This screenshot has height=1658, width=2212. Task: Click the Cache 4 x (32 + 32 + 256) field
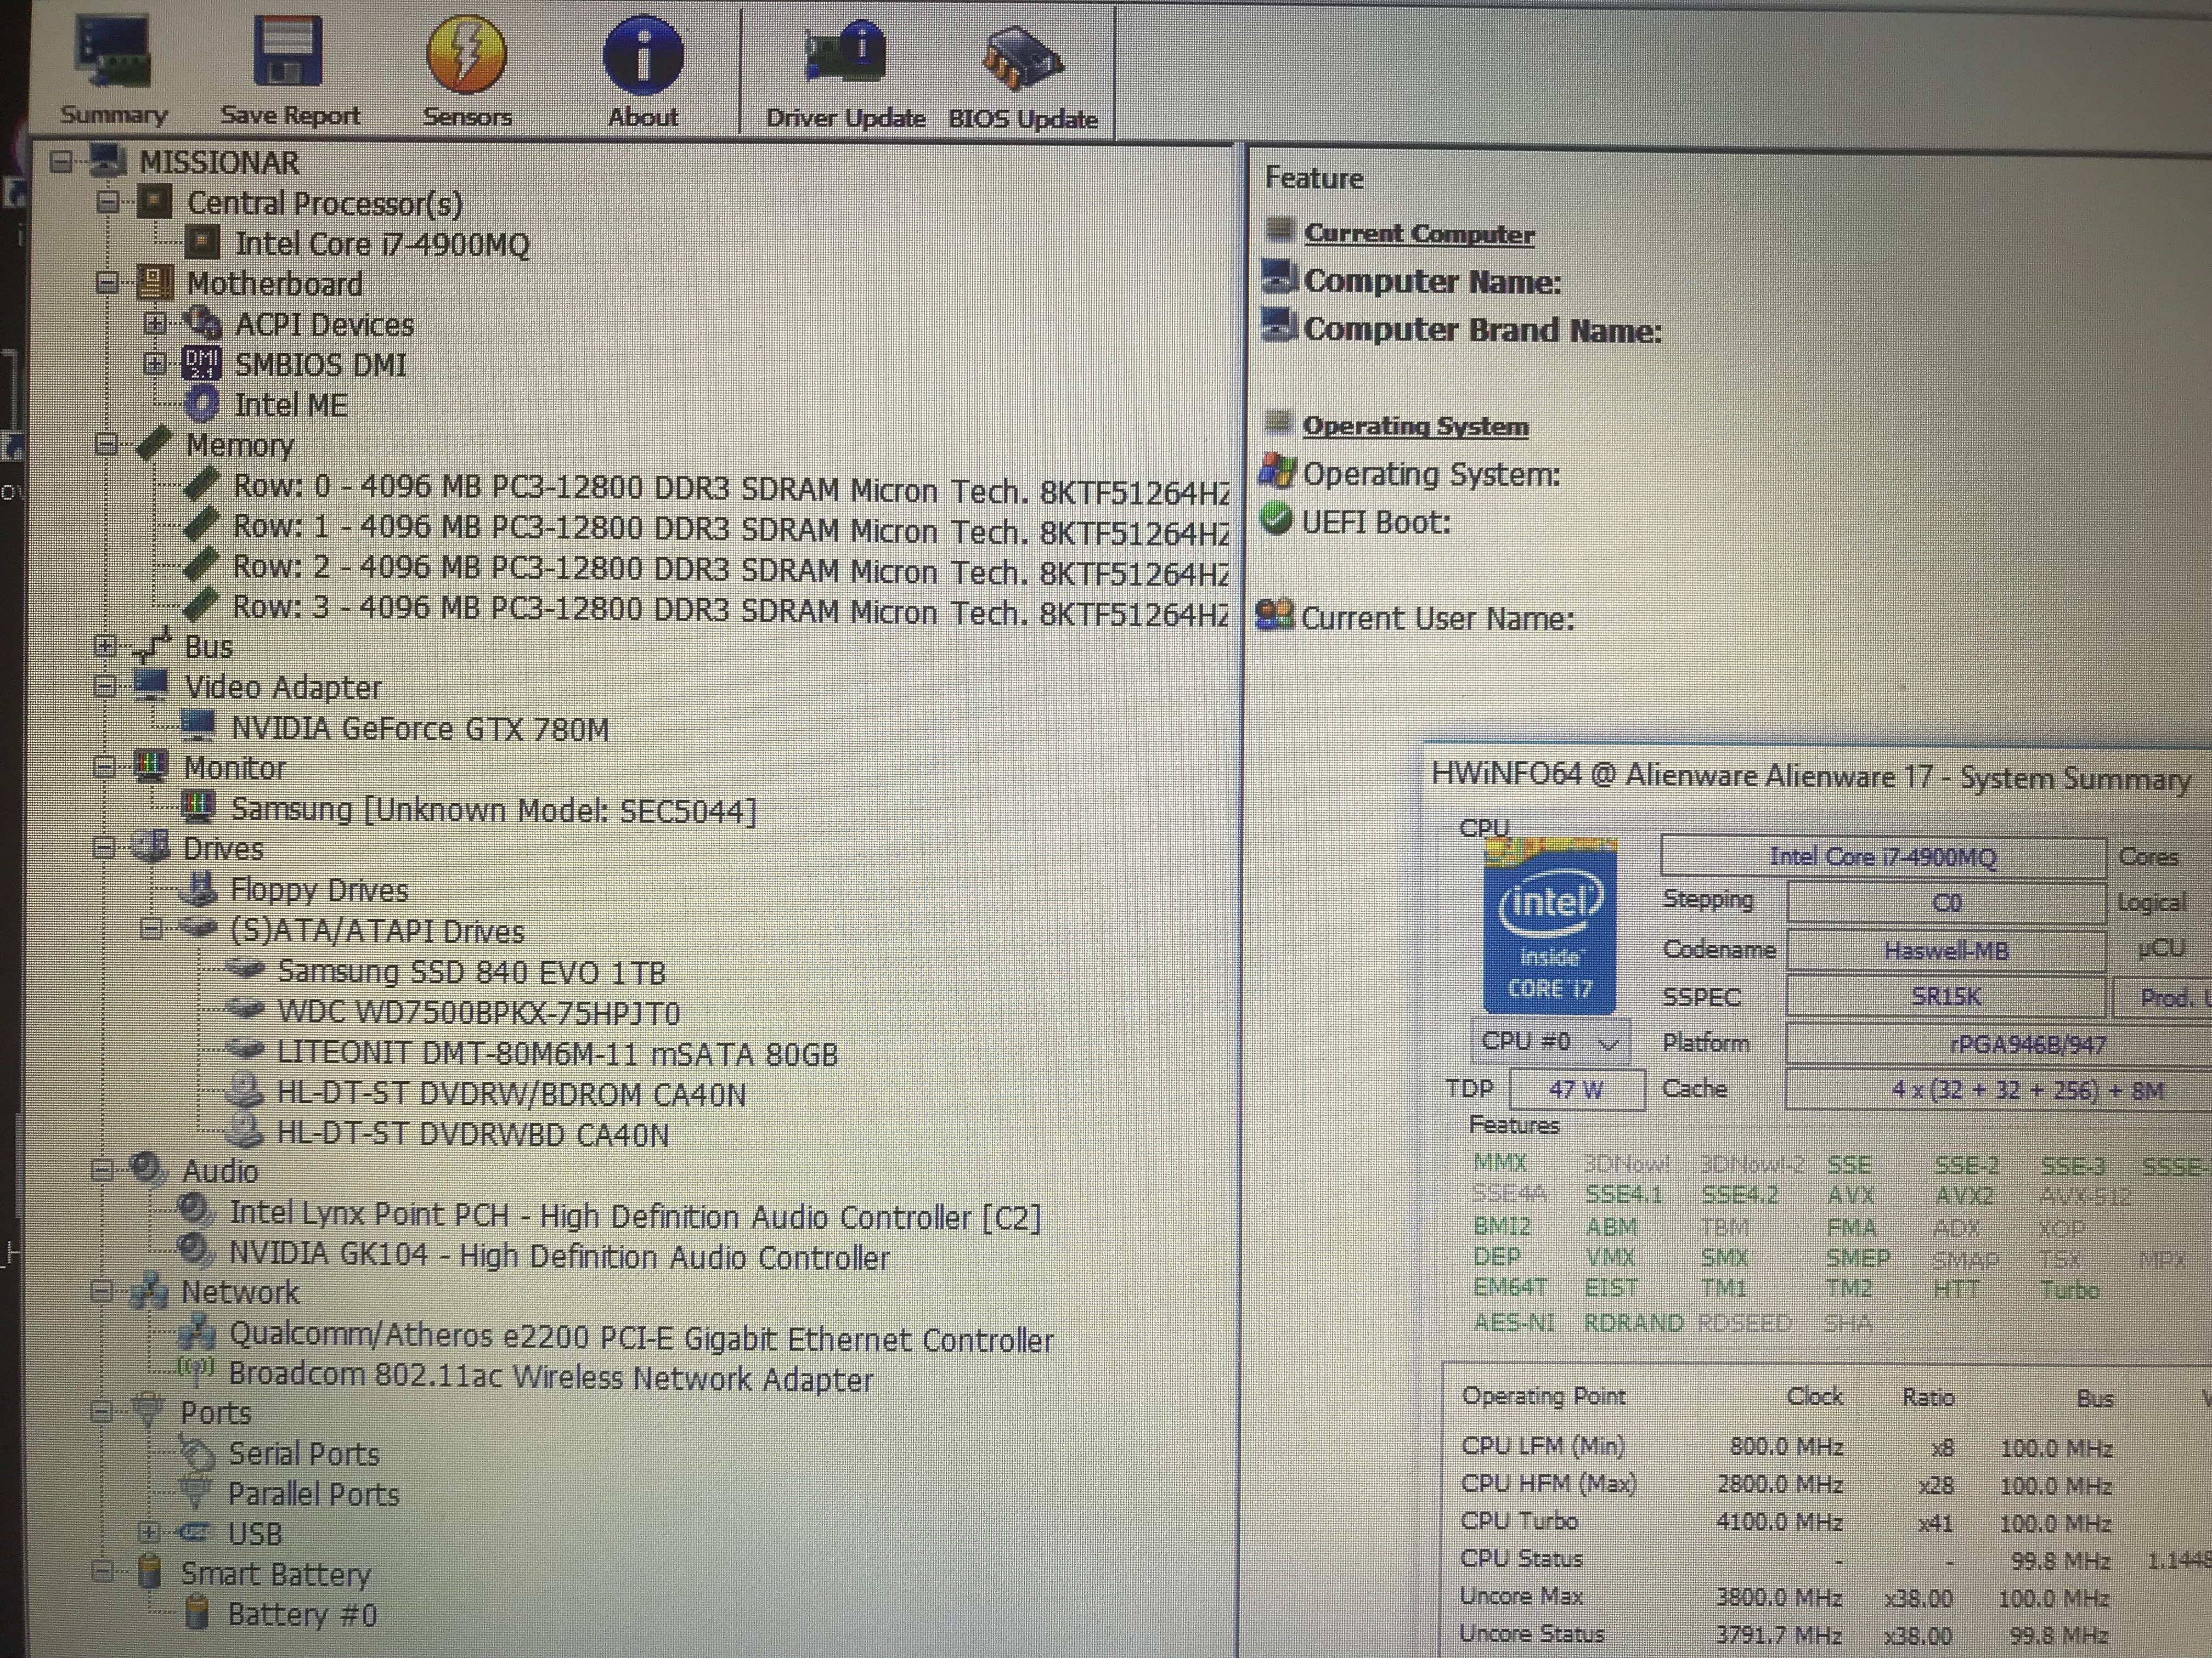[1998, 1089]
